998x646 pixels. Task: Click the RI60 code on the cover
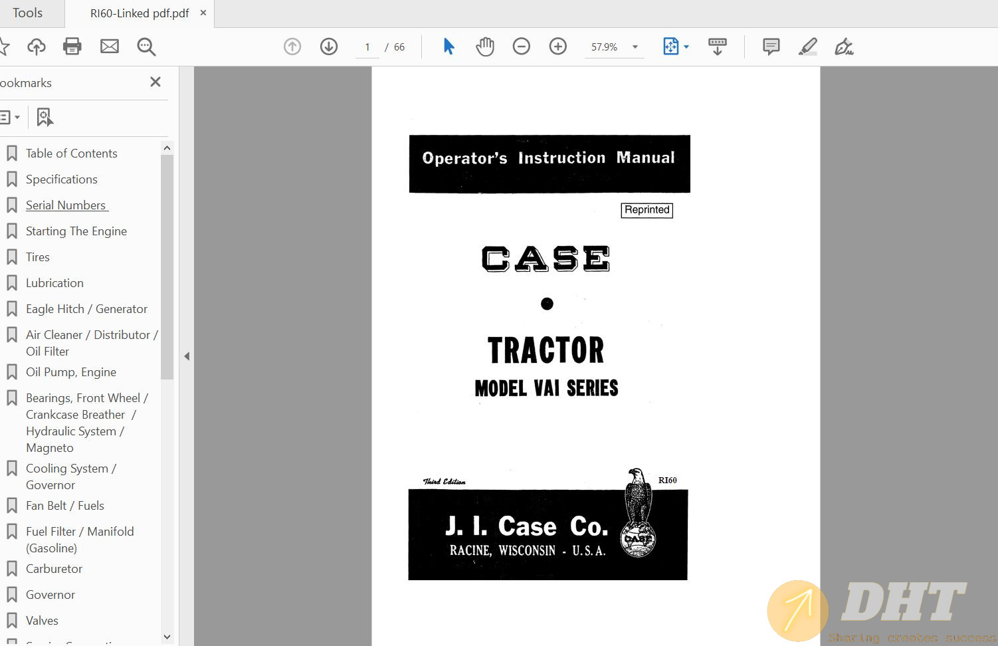click(x=667, y=480)
